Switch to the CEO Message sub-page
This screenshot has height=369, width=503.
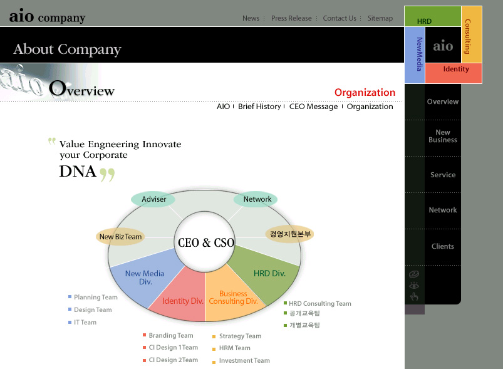(313, 107)
